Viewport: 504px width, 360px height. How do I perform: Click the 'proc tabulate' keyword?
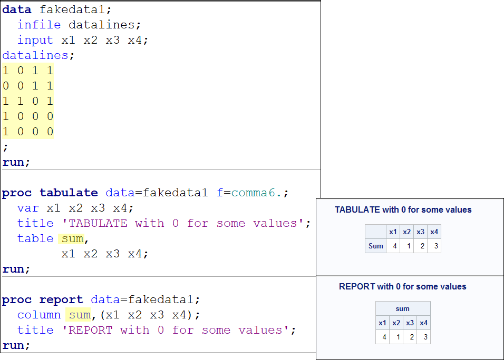point(50,193)
